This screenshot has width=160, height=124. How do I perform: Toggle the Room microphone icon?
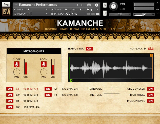[44, 64]
